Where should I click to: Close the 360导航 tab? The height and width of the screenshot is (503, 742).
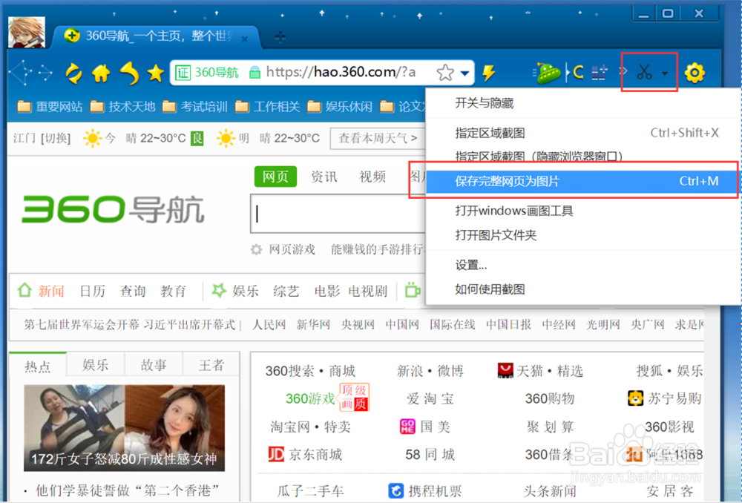(x=245, y=39)
